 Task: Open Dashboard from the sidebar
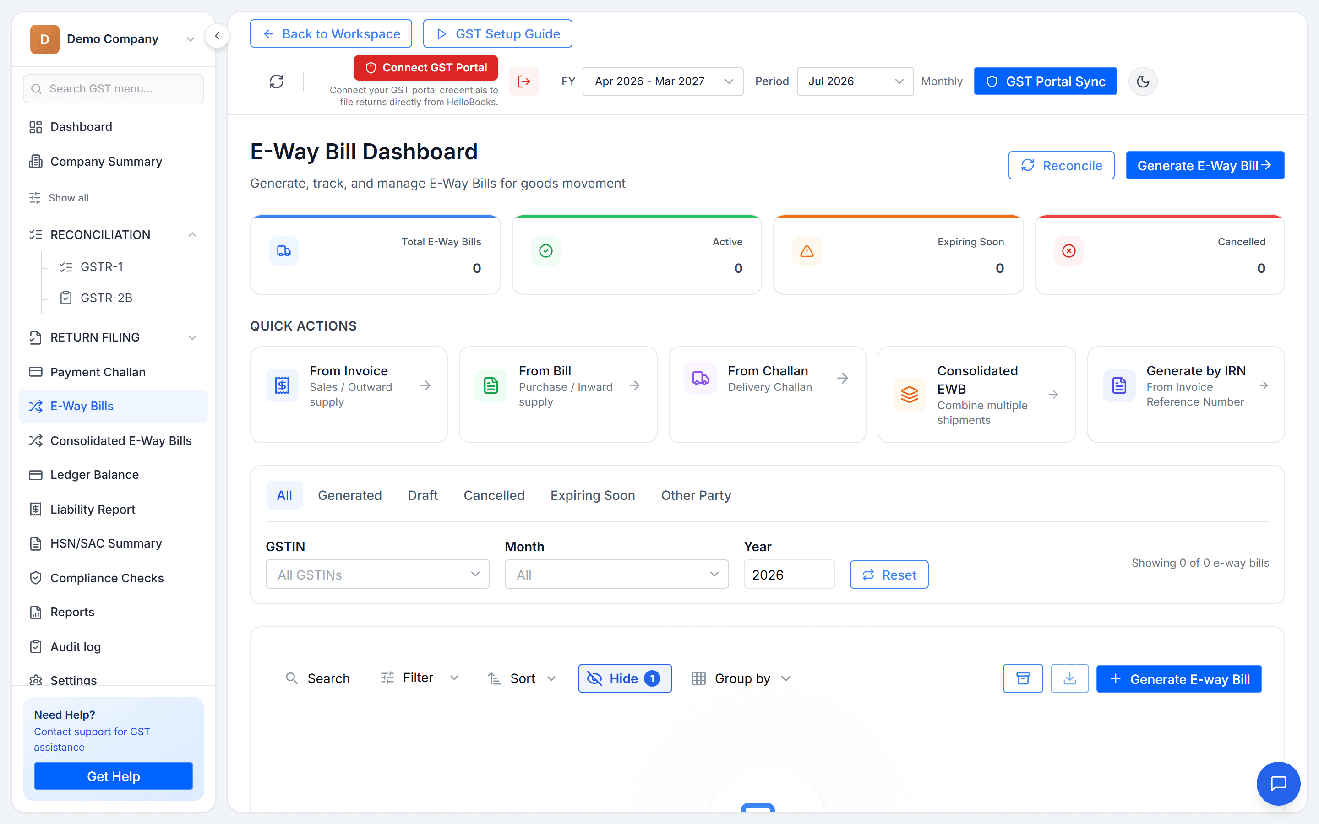click(114, 127)
